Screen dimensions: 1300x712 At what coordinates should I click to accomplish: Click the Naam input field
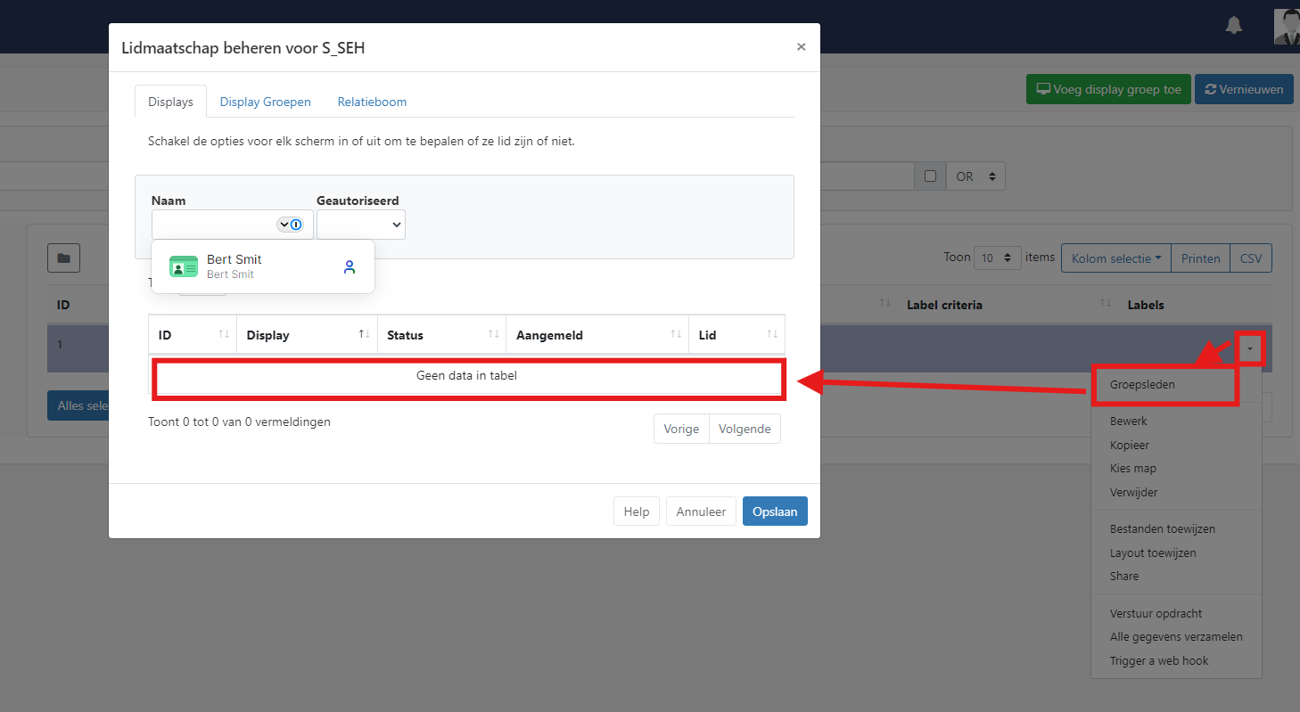(214, 225)
